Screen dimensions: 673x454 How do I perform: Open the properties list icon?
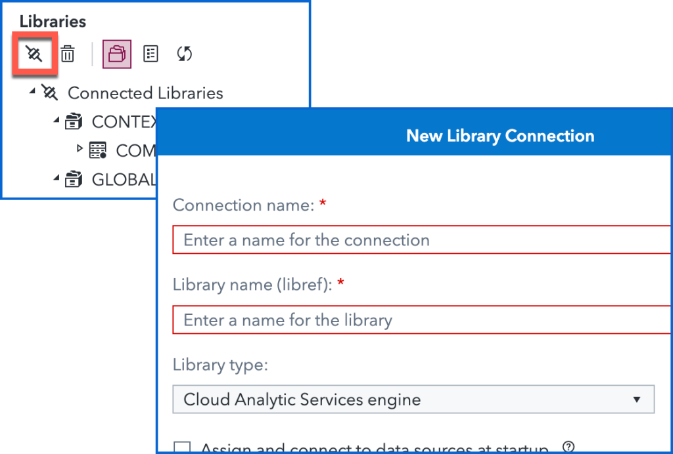point(151,54)
